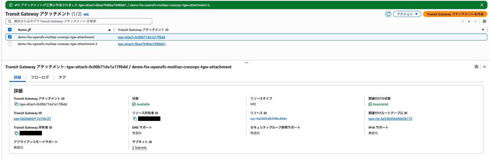Select the 詳細 tab

[17, 77]
